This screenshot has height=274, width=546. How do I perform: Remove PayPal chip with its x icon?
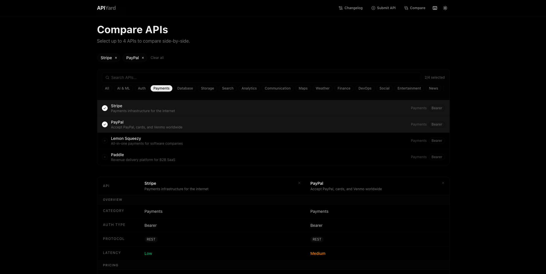143,58
